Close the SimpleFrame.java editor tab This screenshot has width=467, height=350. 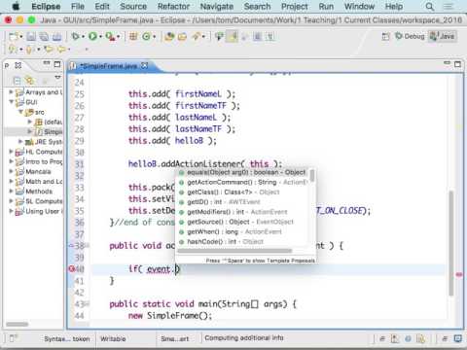(145, 66)
